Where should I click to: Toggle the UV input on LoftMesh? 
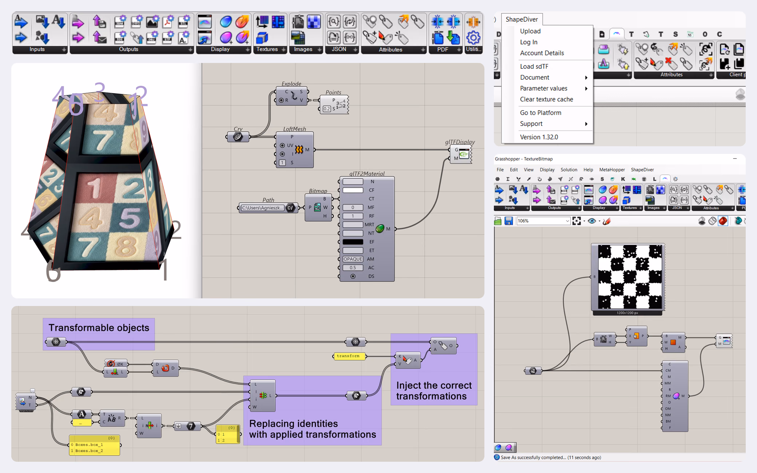point(282,145)
